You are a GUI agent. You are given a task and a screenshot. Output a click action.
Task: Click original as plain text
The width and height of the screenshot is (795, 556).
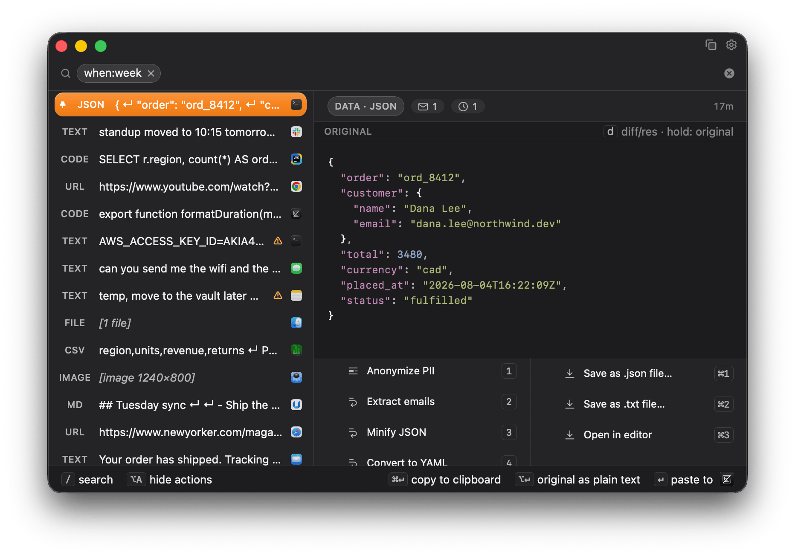[x=578, y=480]
